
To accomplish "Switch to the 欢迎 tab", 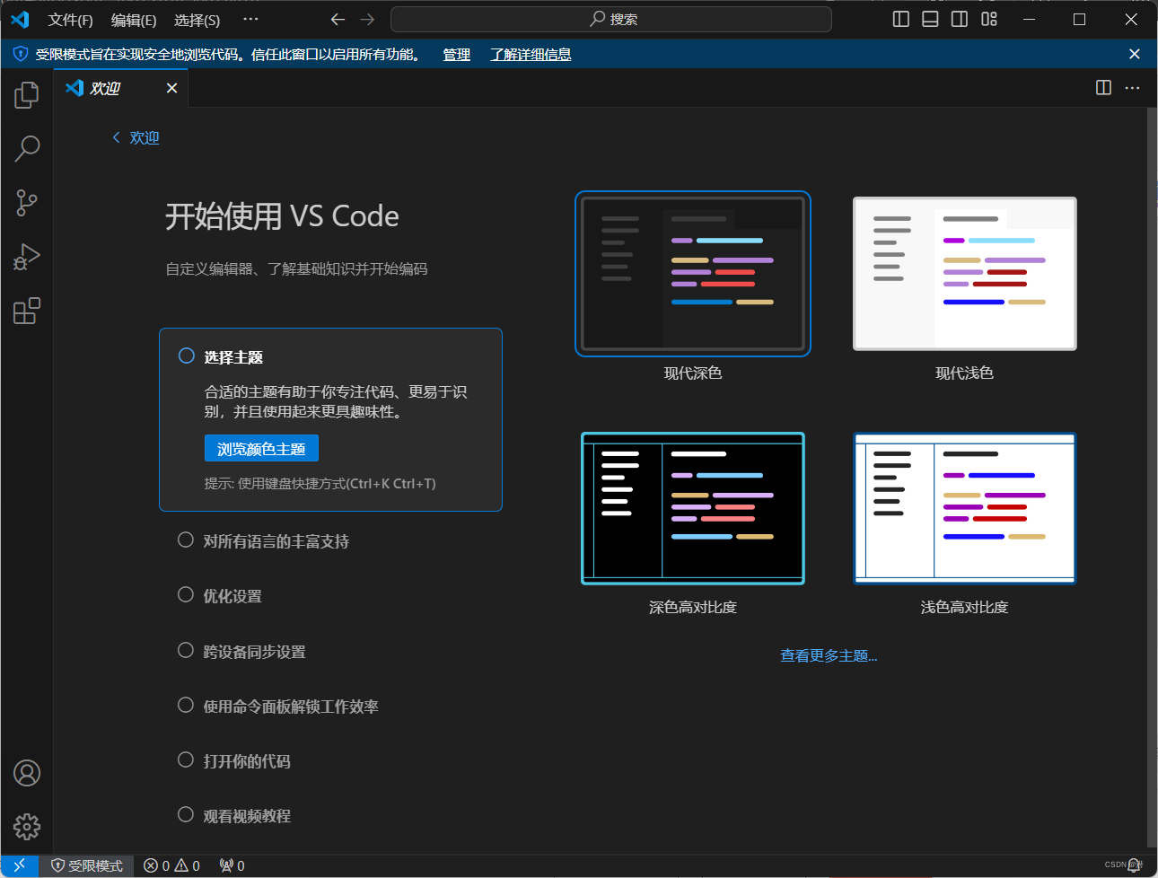I will pos(105,87).
